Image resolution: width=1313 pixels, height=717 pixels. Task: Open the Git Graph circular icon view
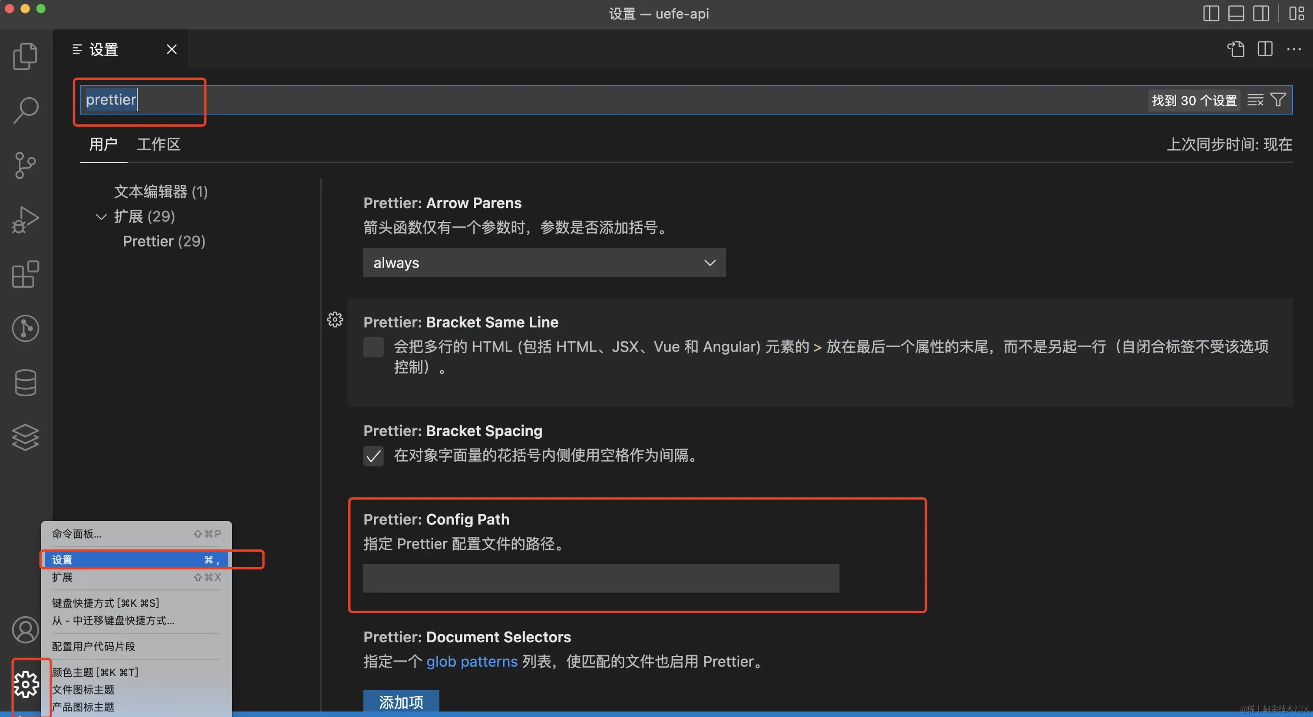pos(25,328)
